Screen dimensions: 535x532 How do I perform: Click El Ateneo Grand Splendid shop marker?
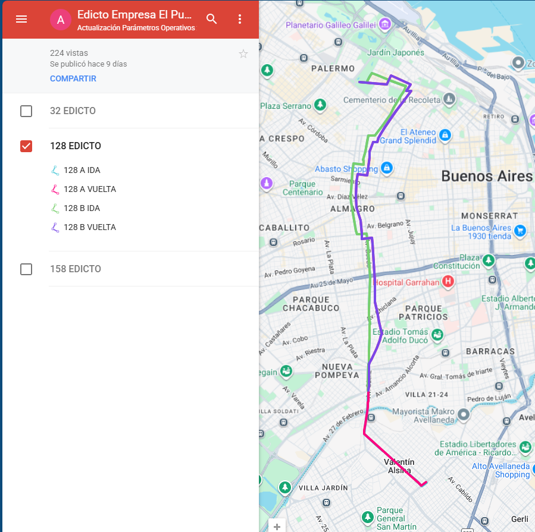[445, 136]
